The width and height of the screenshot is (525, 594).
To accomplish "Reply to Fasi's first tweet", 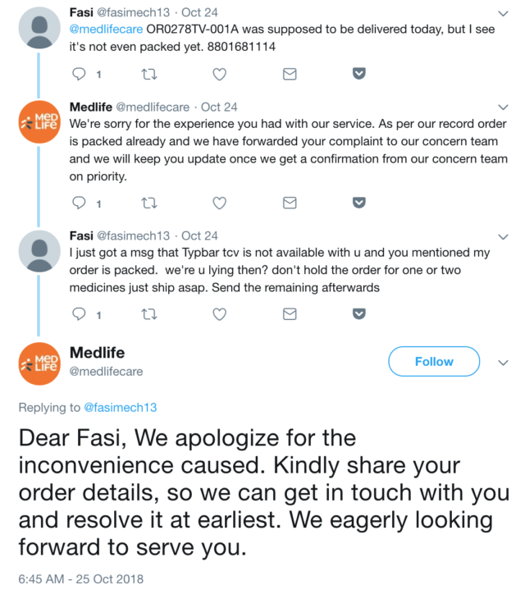I will point(80,74).
